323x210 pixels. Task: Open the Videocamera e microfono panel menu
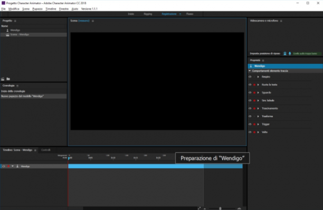pyautogui.click(x=281, y=21)
